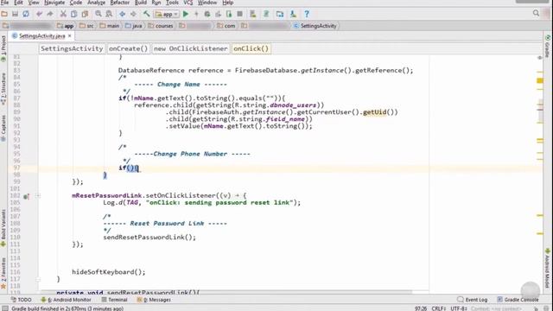Open the Terminal tool window
This screenshot has height=311, width=553.
click(114, 300)
